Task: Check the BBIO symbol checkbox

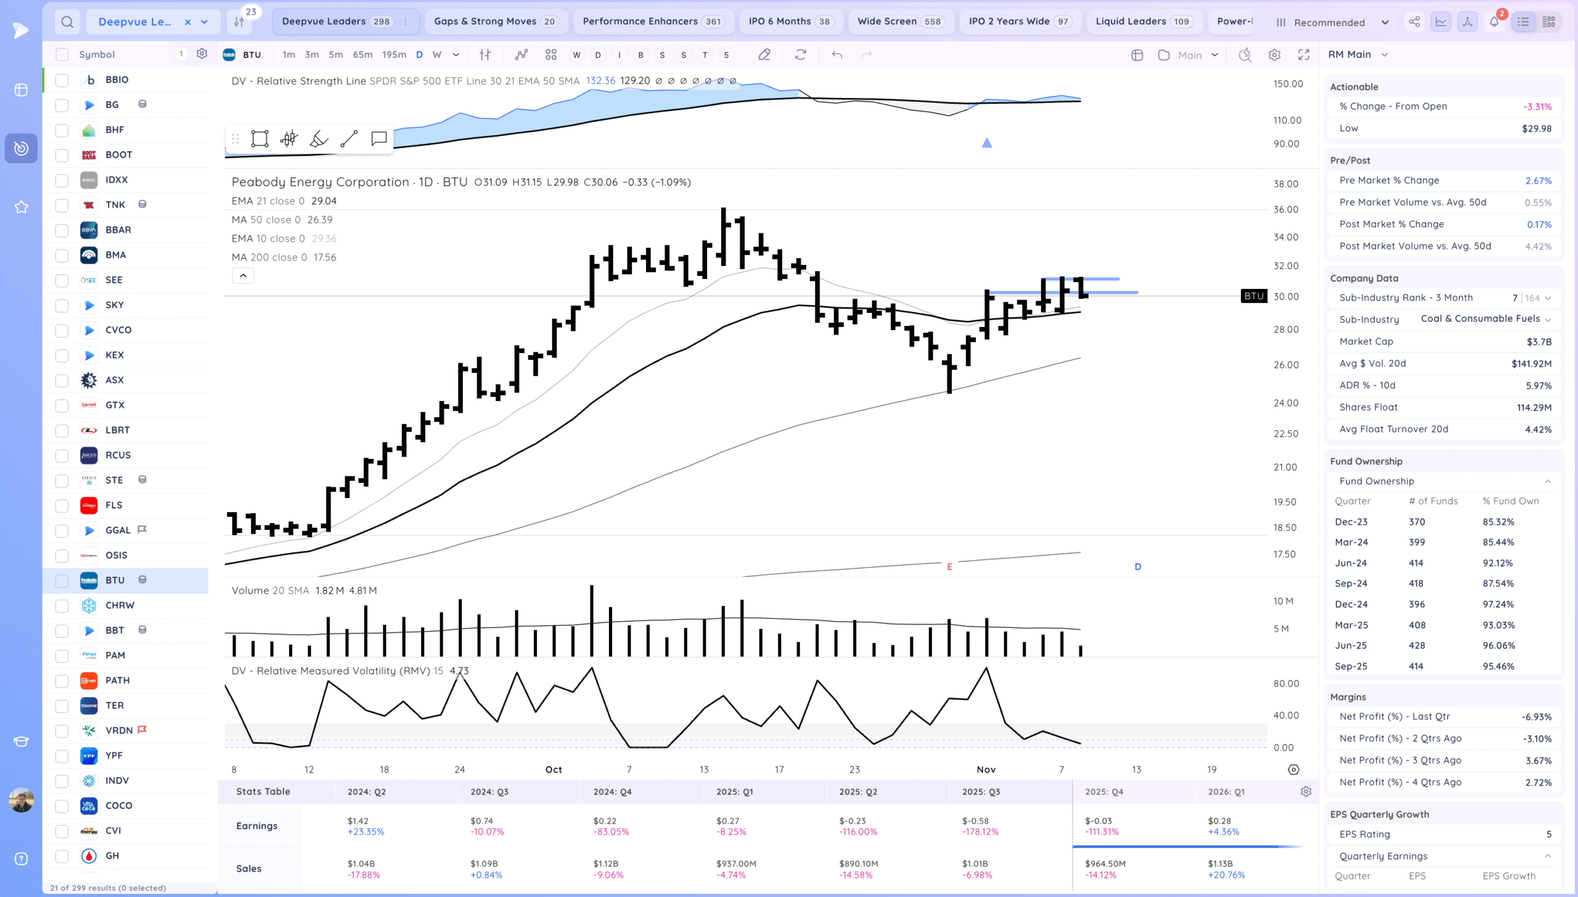Action: coord(62,80)
